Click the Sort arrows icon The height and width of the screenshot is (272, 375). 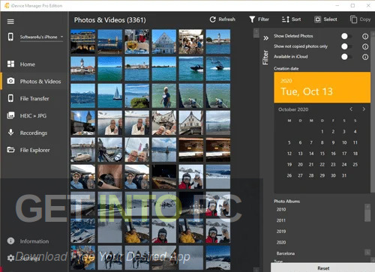coord(286,19)
